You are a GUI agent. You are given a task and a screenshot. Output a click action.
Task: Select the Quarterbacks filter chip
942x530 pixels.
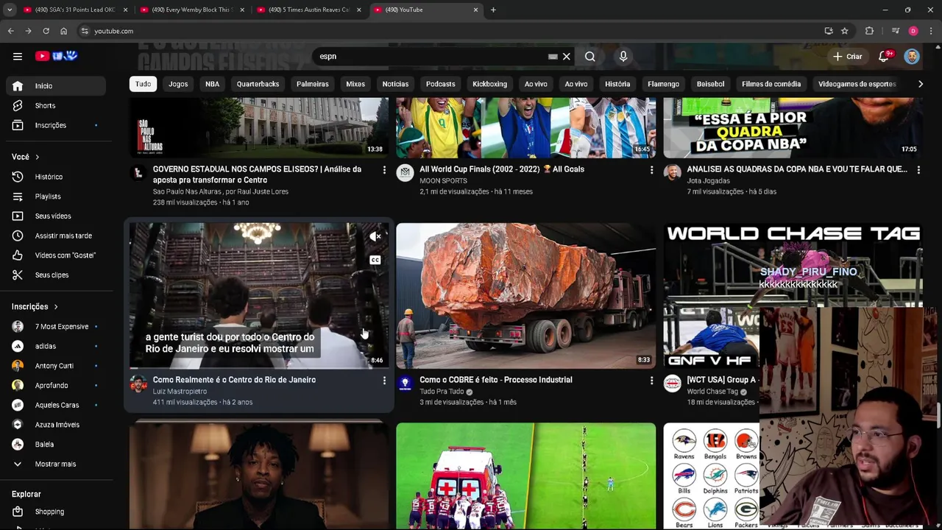[x=258, y=84]
